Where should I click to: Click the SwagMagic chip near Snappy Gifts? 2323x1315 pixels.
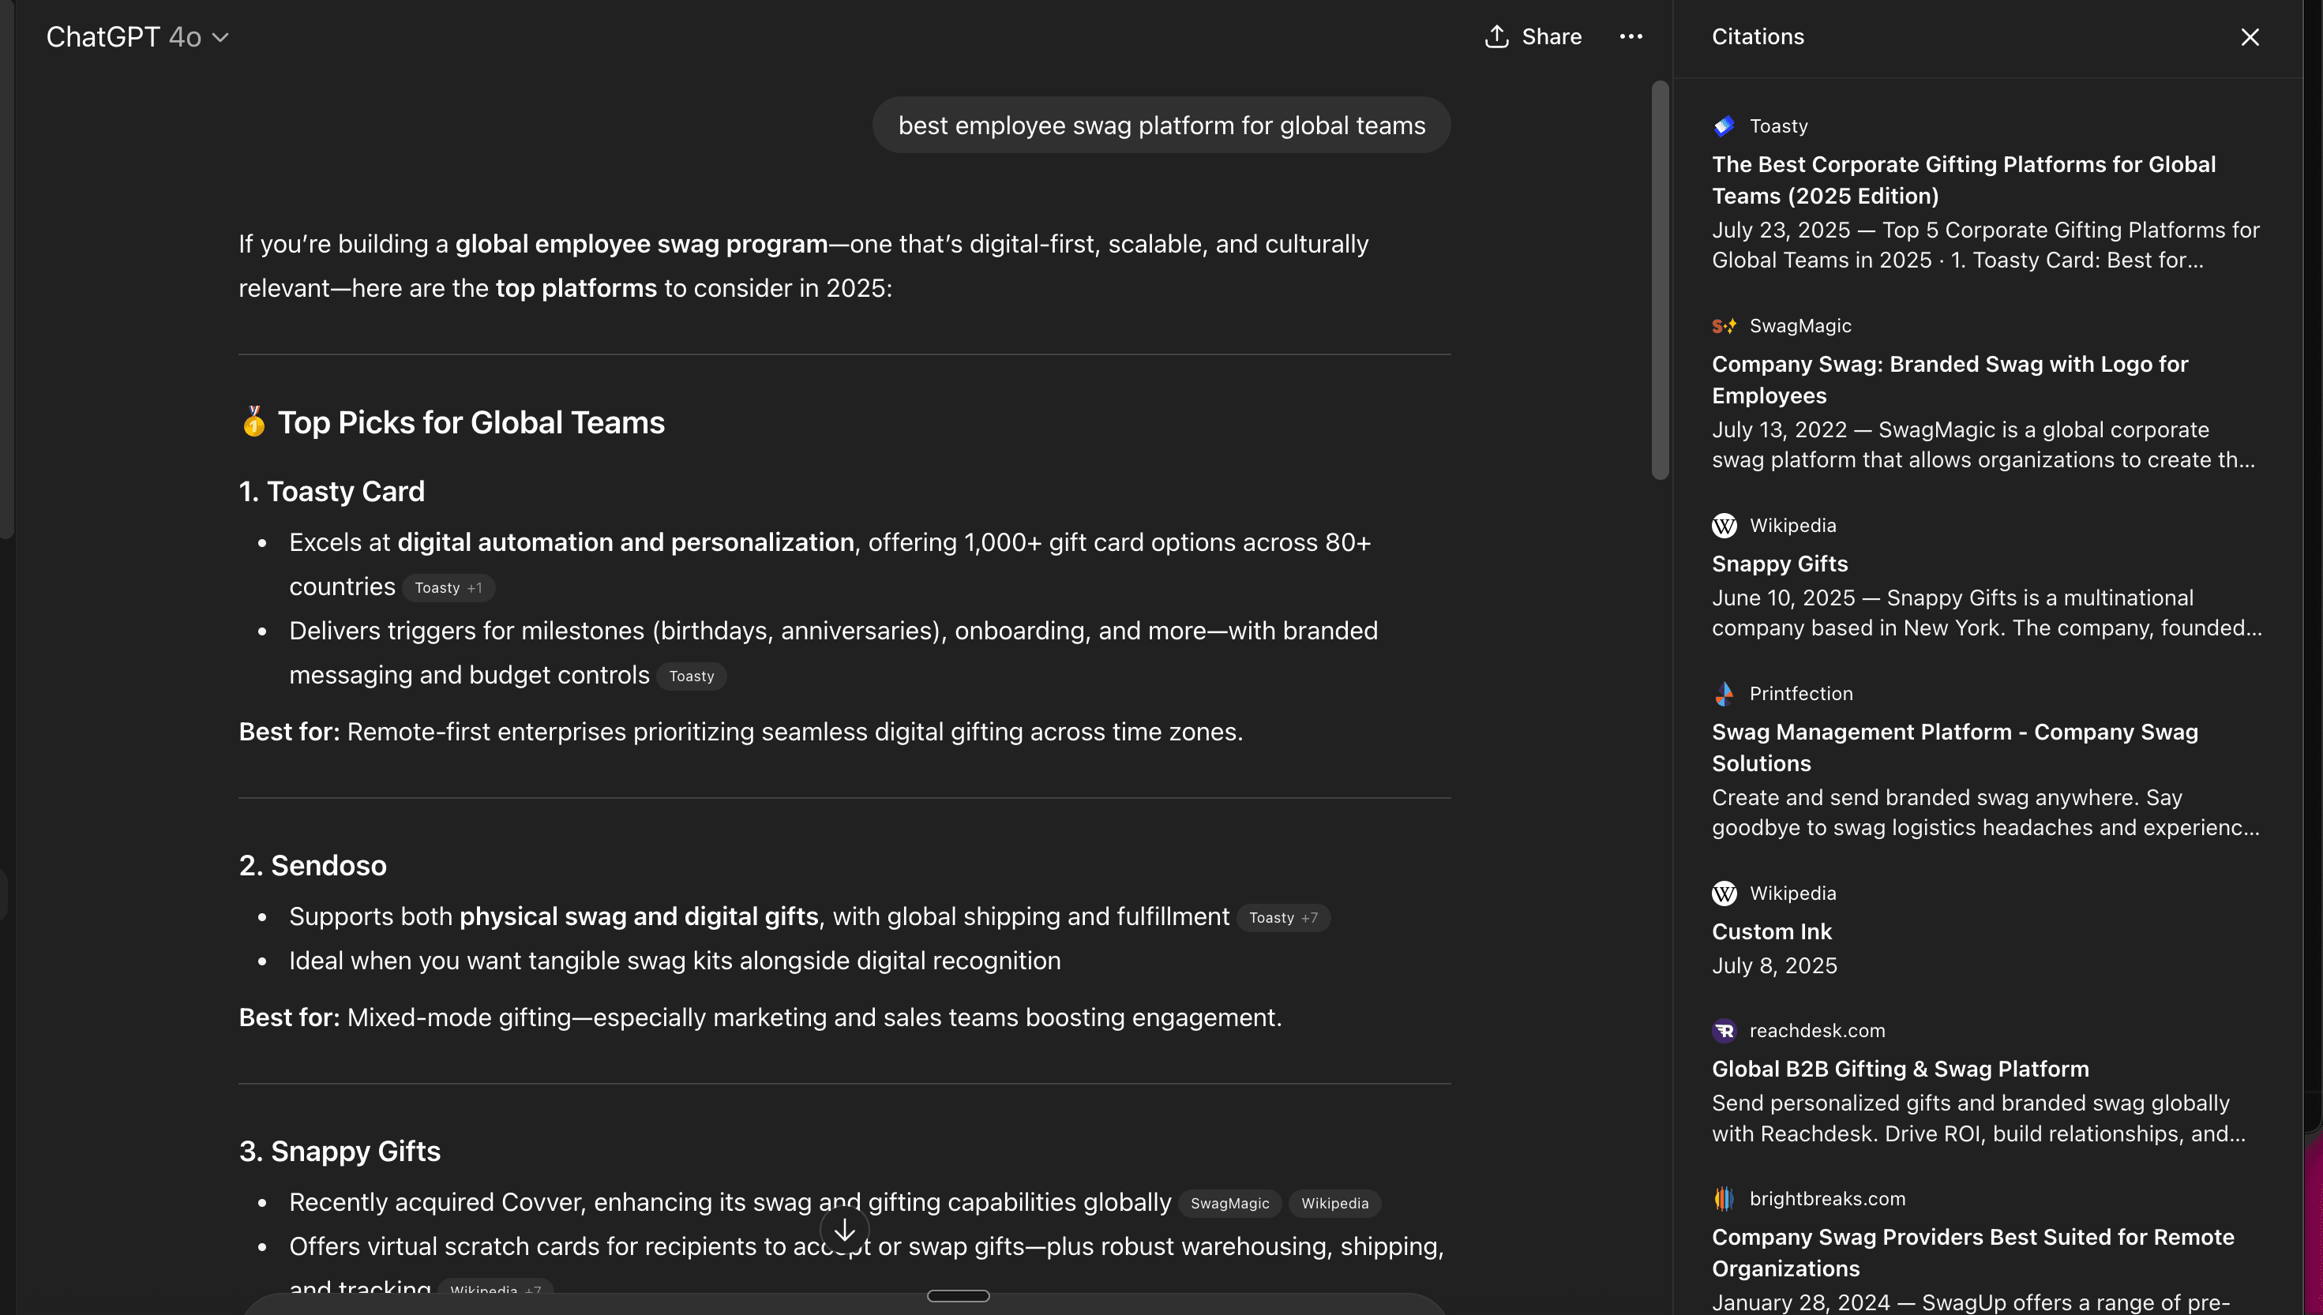[x=1229, y=1203]
